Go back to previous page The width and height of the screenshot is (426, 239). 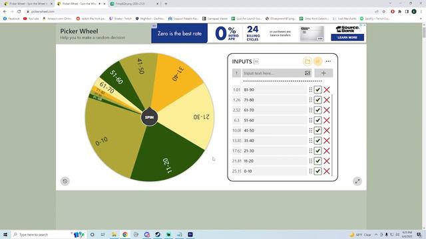5,12
